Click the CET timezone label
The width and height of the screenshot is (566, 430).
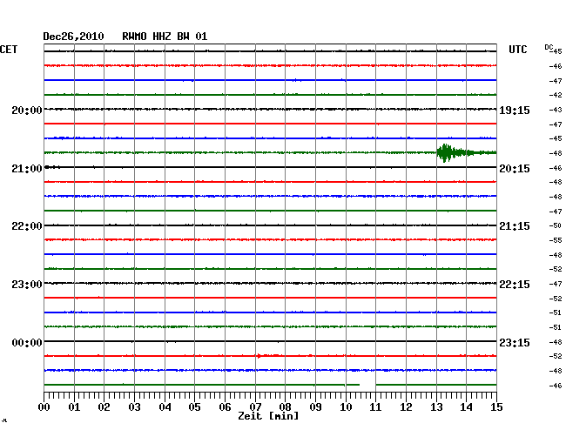9,50
